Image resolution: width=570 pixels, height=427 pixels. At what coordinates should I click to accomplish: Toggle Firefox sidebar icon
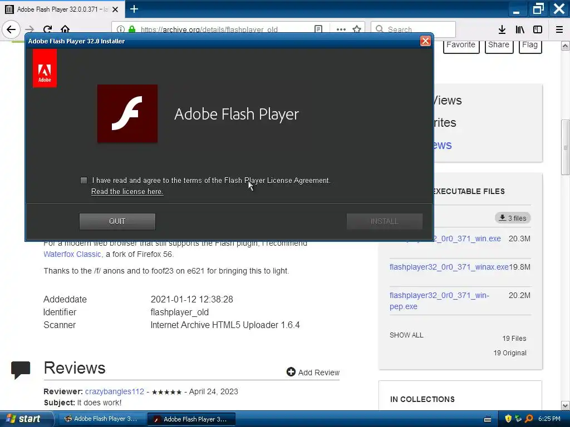(x=538, y=29)
